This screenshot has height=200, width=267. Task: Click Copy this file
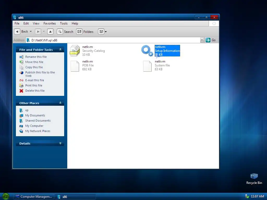pyautogui.click(x=34, y=67)
